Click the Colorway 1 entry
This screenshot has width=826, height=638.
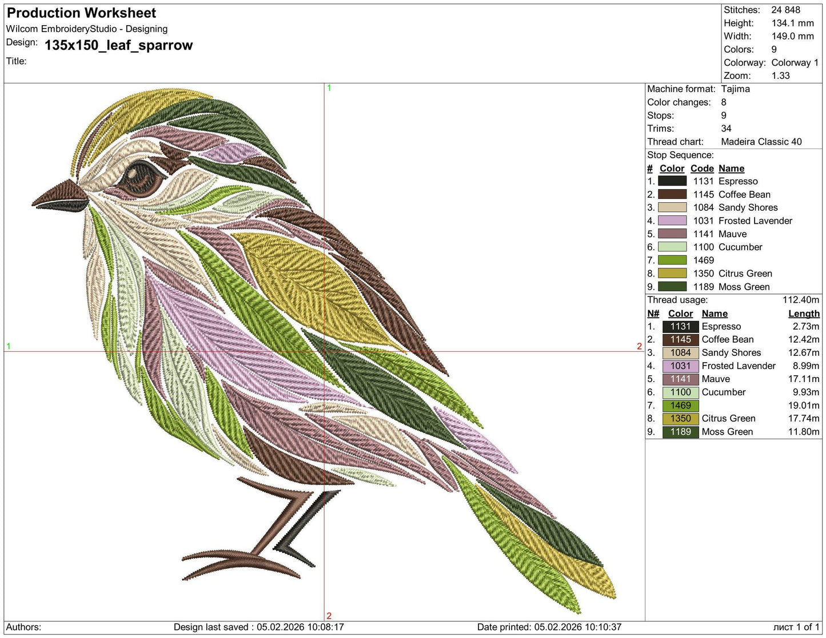pos(795,62)
